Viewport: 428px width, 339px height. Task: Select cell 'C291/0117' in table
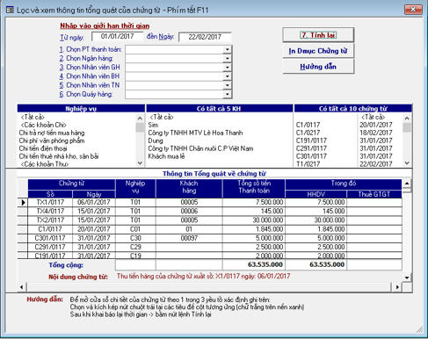click(x=50, y=247)
